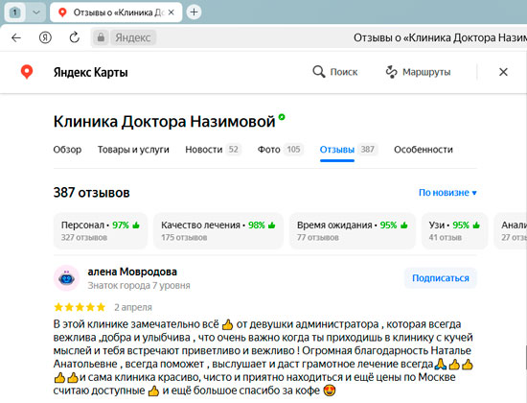
Task: Click the Яндекс domain label in address bar
Action: coord(133,37)
